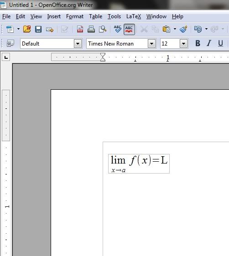The height and width of the screenshot is (256, 229).
Task: Select the limit formula object
Action: click(x=139, y=164)
